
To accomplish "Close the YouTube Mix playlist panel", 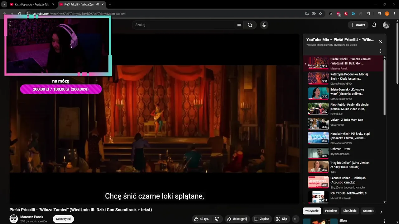I will point(381,42).
